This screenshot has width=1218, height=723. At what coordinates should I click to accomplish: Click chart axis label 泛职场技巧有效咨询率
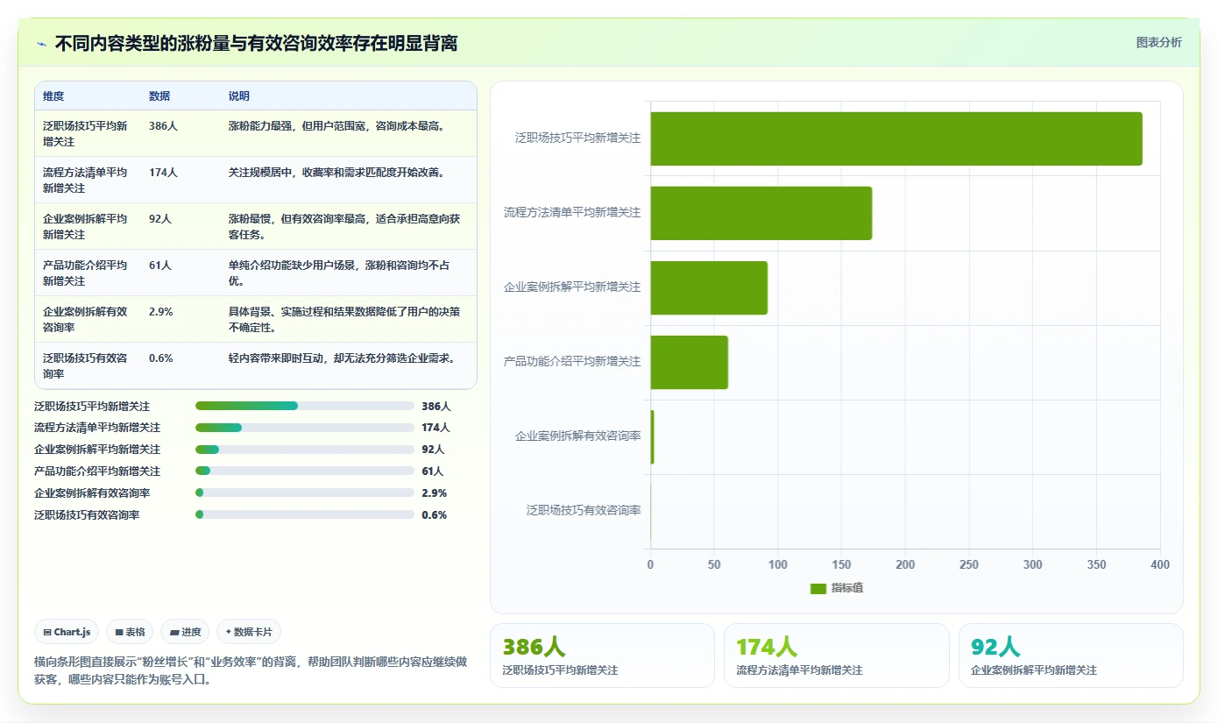[584, 510]
